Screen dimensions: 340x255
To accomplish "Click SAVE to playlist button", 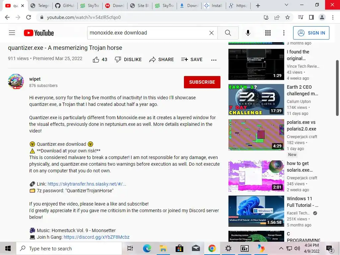I will pyautogui.click(x=192, y=59).
